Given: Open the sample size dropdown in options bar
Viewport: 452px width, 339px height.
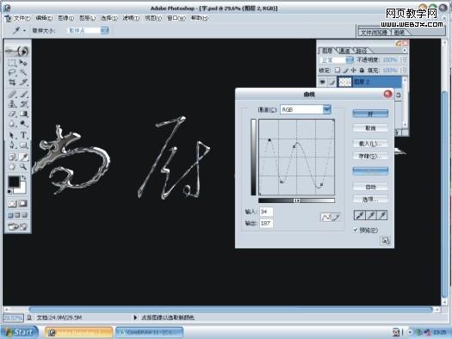Looking at the screenshot, I should click(x=105, y=30).
